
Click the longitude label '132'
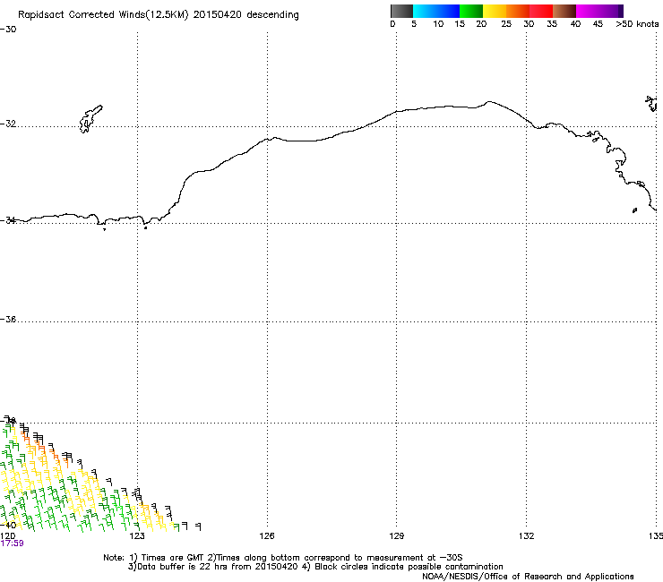527,536
